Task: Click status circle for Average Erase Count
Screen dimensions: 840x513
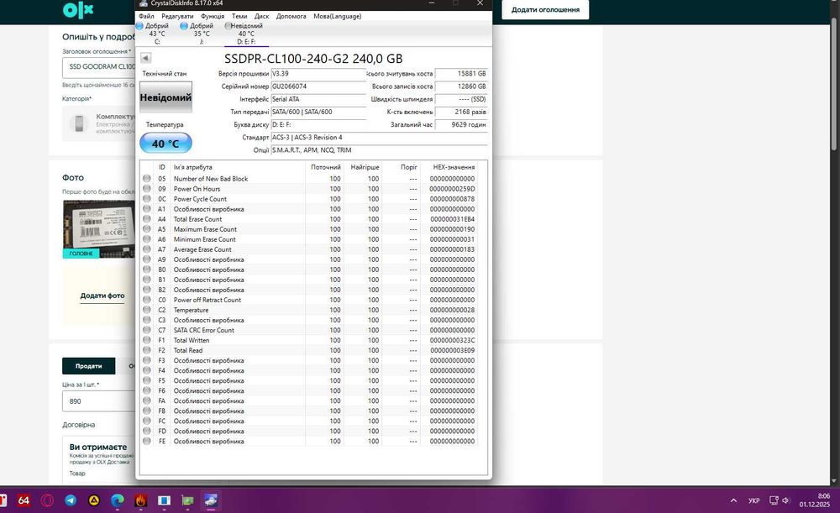Action: coord(146,249)
